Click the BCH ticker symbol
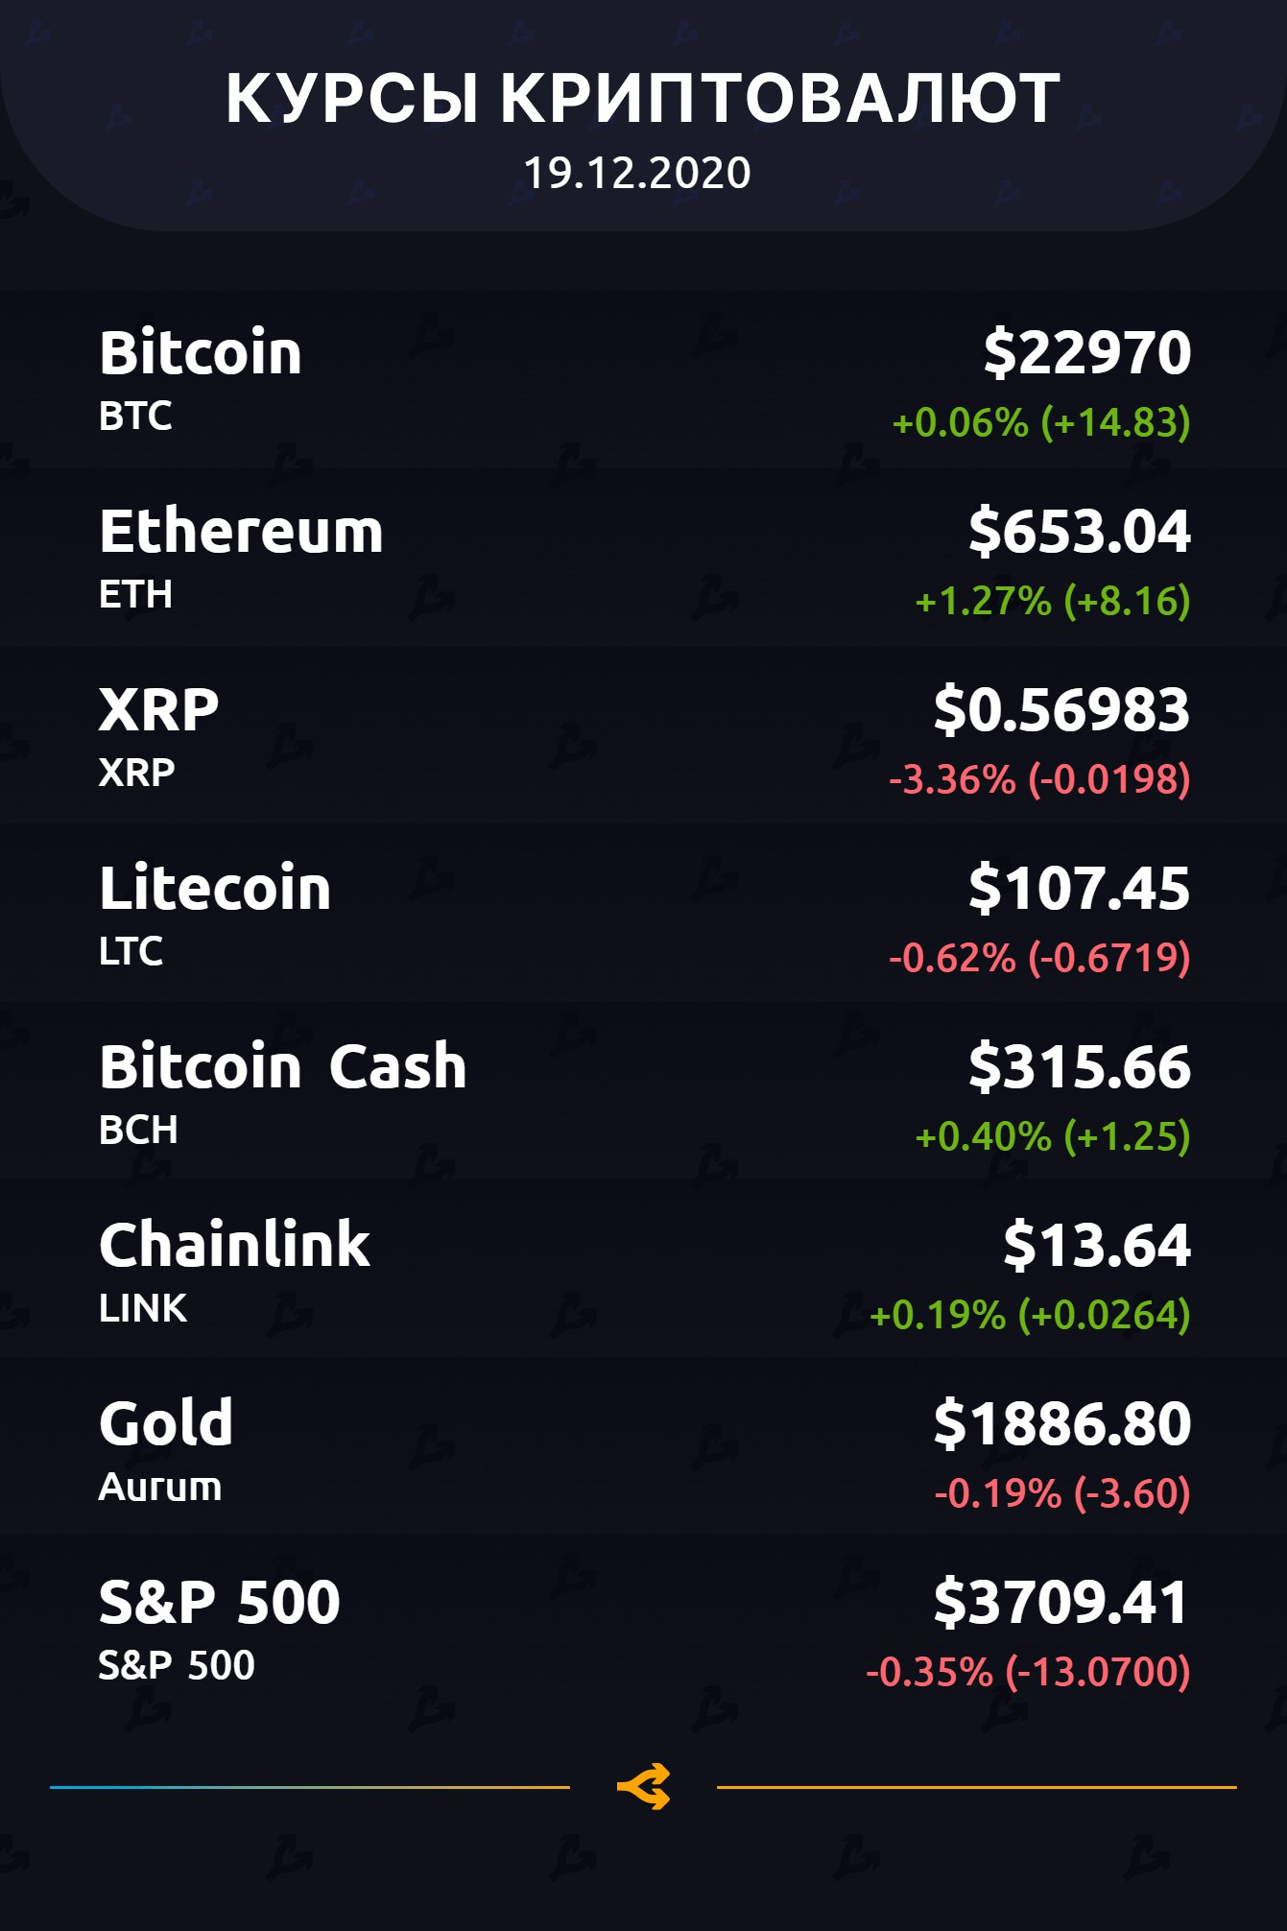The image size is (1287, 1931). 138,1131
